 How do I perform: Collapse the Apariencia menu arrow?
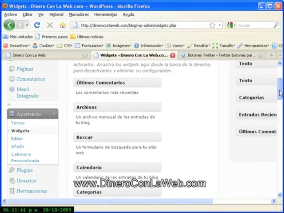[x=54, y=114]
